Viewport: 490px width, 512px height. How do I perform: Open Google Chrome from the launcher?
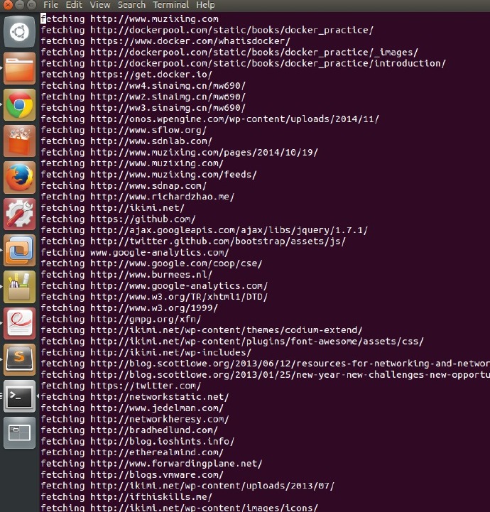pos(19,106)
